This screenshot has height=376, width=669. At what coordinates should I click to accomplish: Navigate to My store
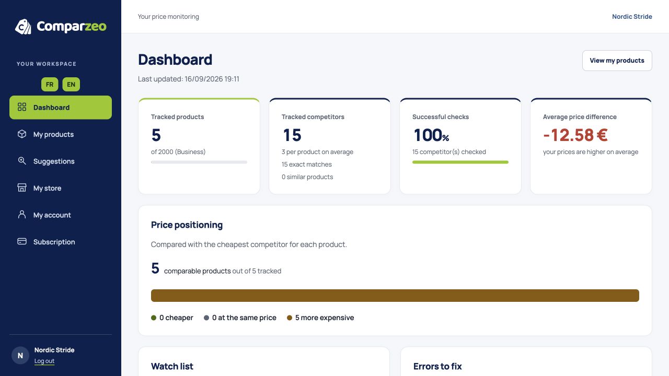[61, 188]
